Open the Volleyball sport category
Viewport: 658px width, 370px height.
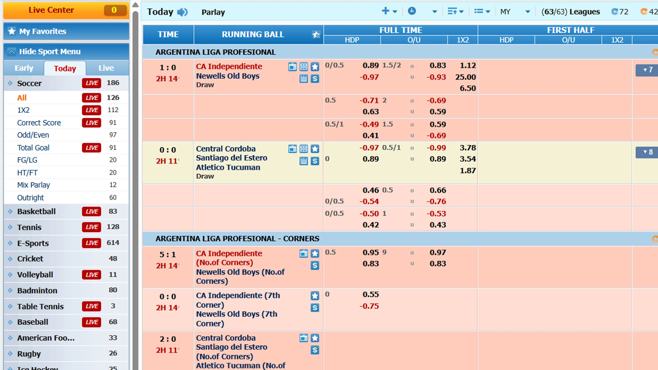66,275
